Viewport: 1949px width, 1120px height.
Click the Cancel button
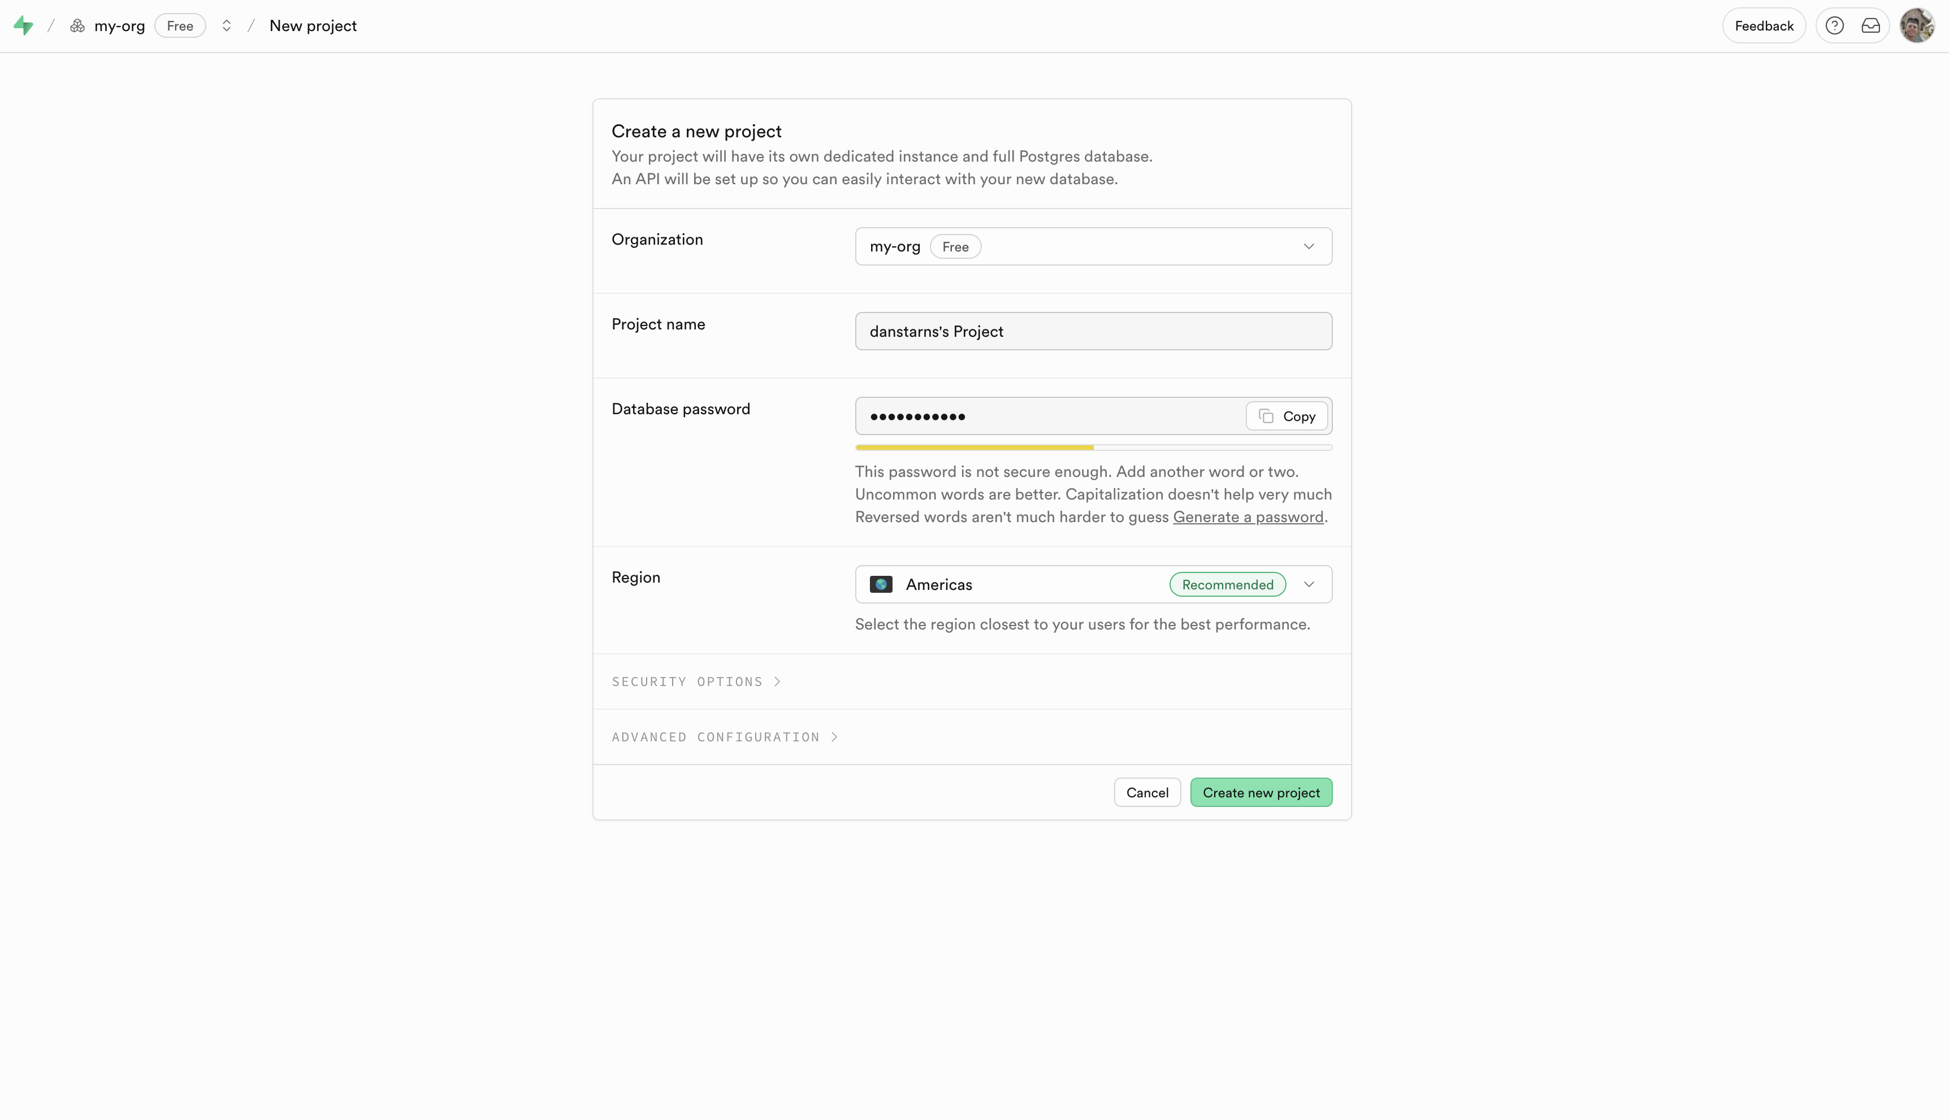(x=1147, y=792)
